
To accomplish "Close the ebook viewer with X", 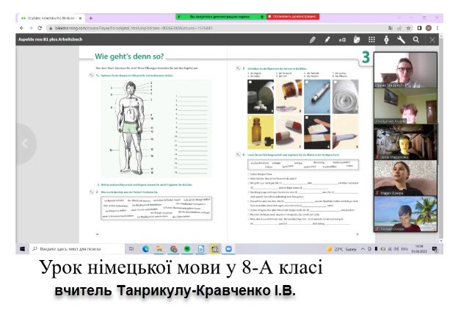I will tap(432, 40).
